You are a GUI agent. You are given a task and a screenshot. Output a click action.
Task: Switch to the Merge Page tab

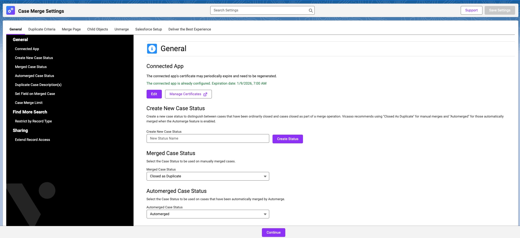click(71, 29)
